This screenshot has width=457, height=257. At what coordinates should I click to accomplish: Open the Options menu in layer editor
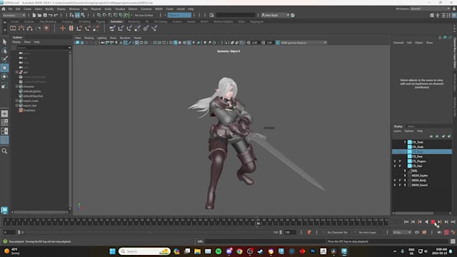tap(409, 131)
